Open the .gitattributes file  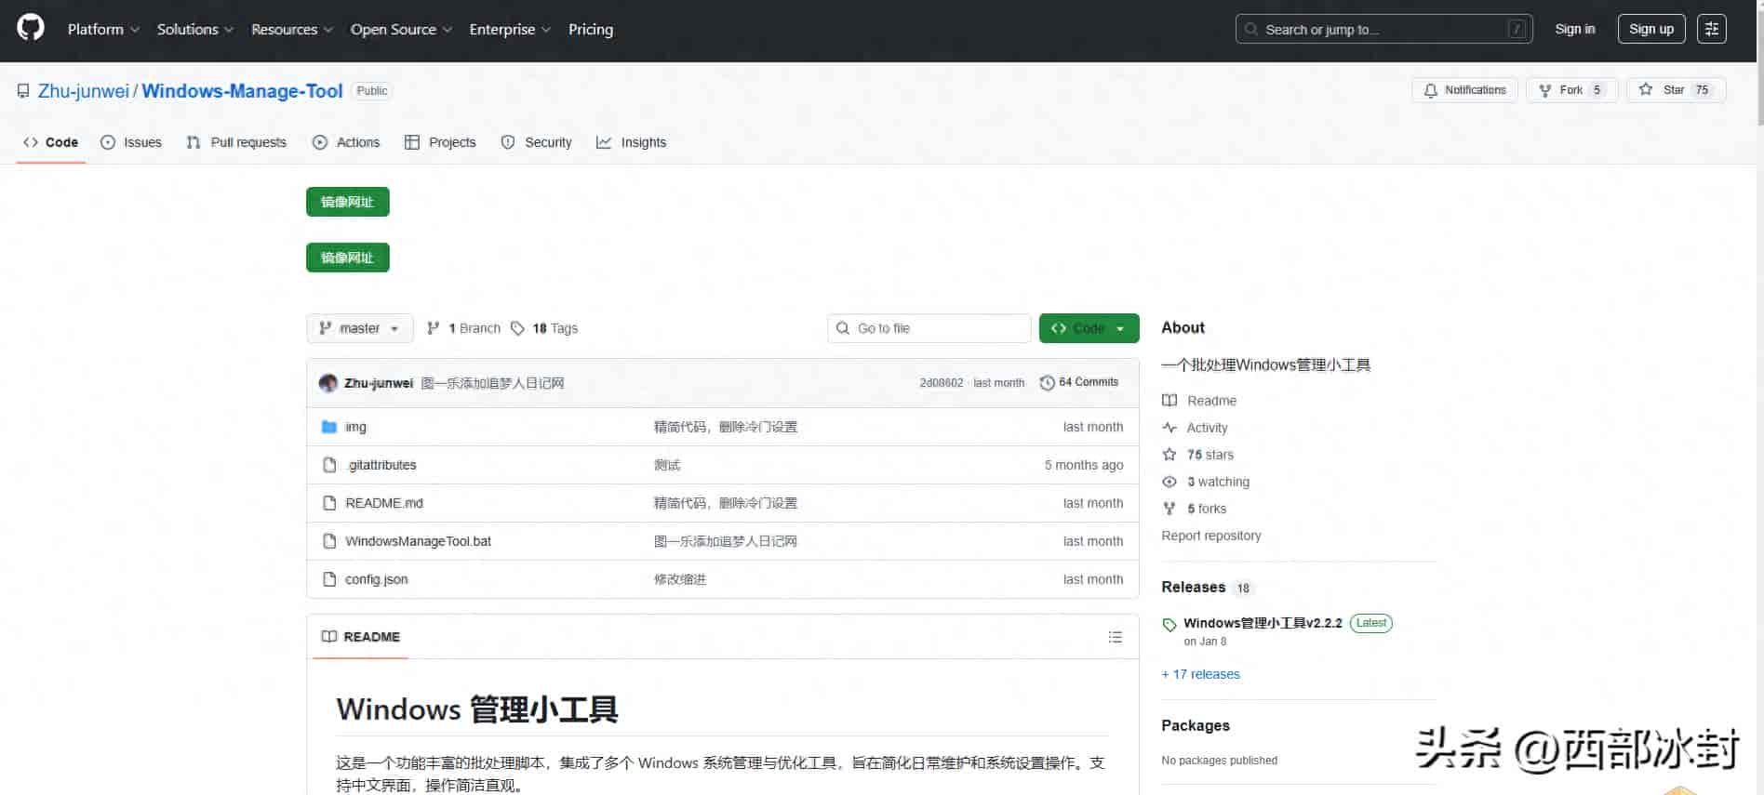coord(381,465)
